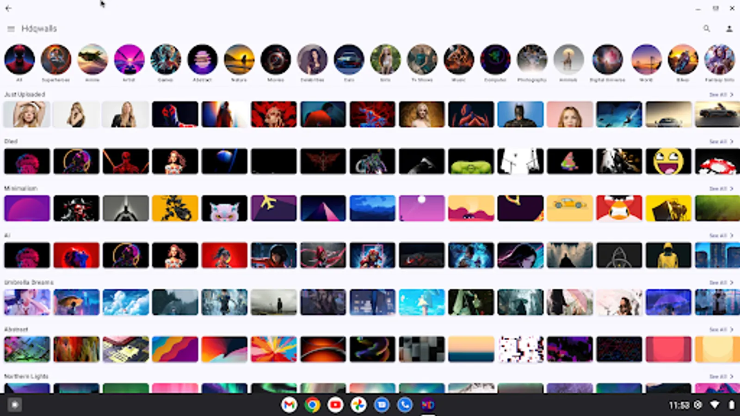Expand See All for Northern Lights row
The image size is (740, 416).
click(721, 377)
